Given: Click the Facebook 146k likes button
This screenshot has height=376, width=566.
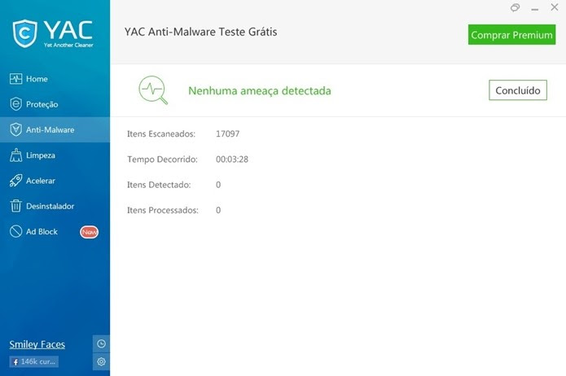Looking at the screenshot, I should tap(34, 361).
